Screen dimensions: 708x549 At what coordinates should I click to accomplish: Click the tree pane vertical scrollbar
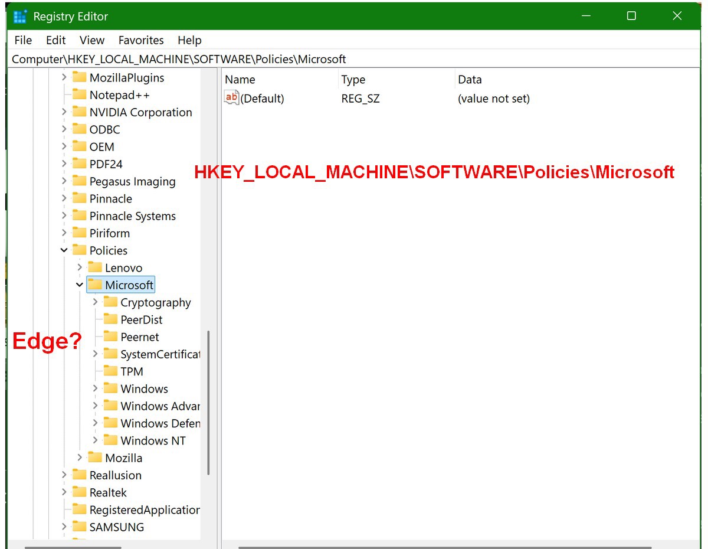click(x=209, y=403)
